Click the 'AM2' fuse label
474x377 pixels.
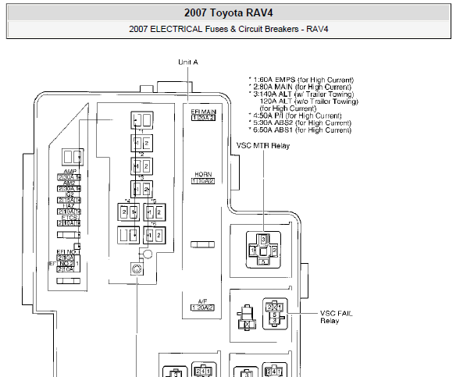coord(69,183)
